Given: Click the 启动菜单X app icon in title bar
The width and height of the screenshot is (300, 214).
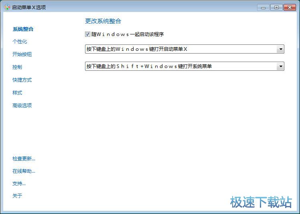Looking at the screenshot, I should pos(7,8).
